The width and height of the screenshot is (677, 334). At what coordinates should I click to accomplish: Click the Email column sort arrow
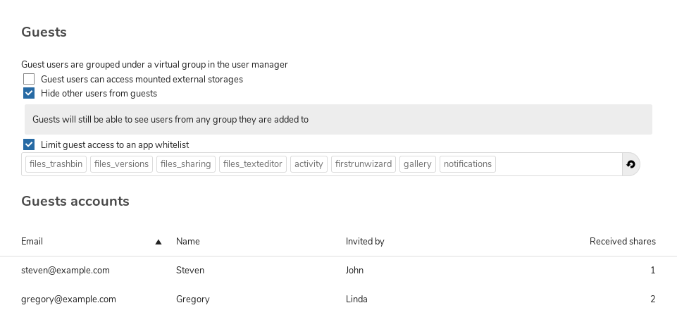coord(159,242)
